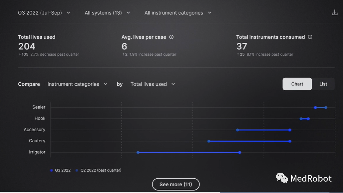Toggle Q3 2022 legend marker

[52, 171]
